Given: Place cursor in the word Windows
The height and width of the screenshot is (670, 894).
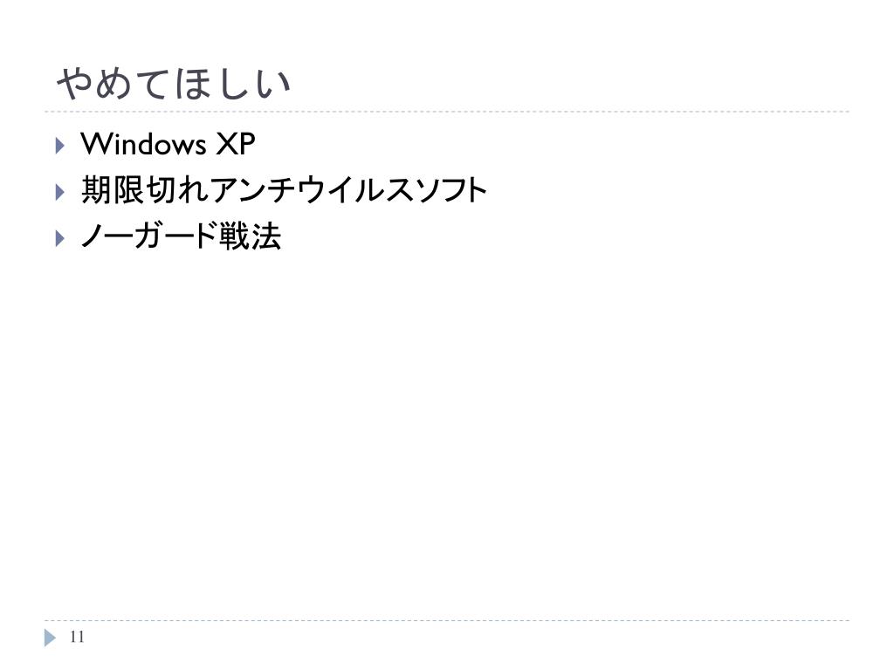Looking at the screenshot, I should 143,144.
